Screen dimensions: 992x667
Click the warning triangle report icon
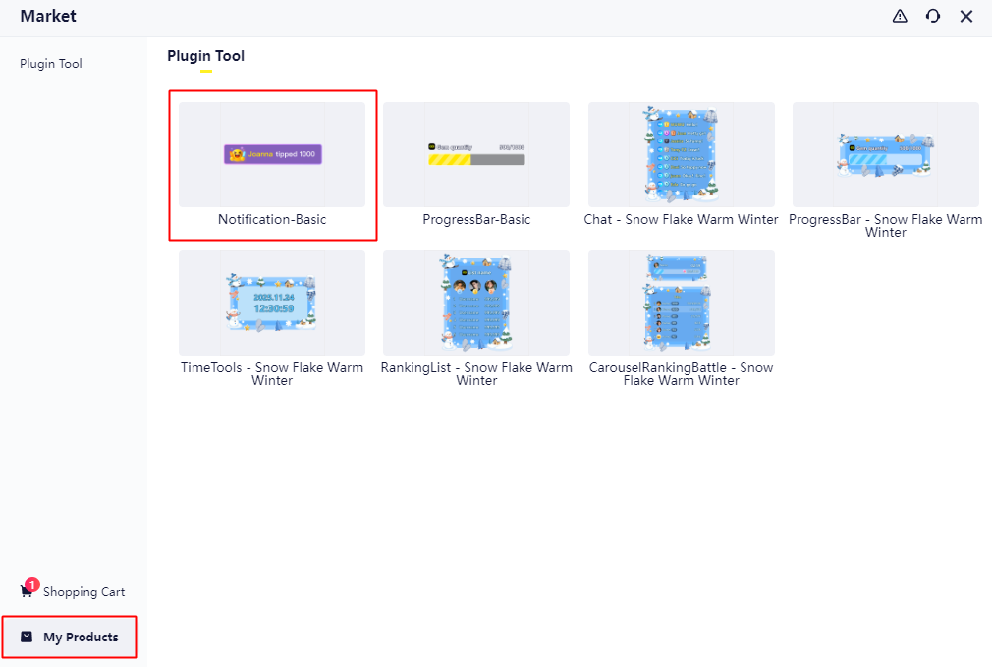click(900, 16)
